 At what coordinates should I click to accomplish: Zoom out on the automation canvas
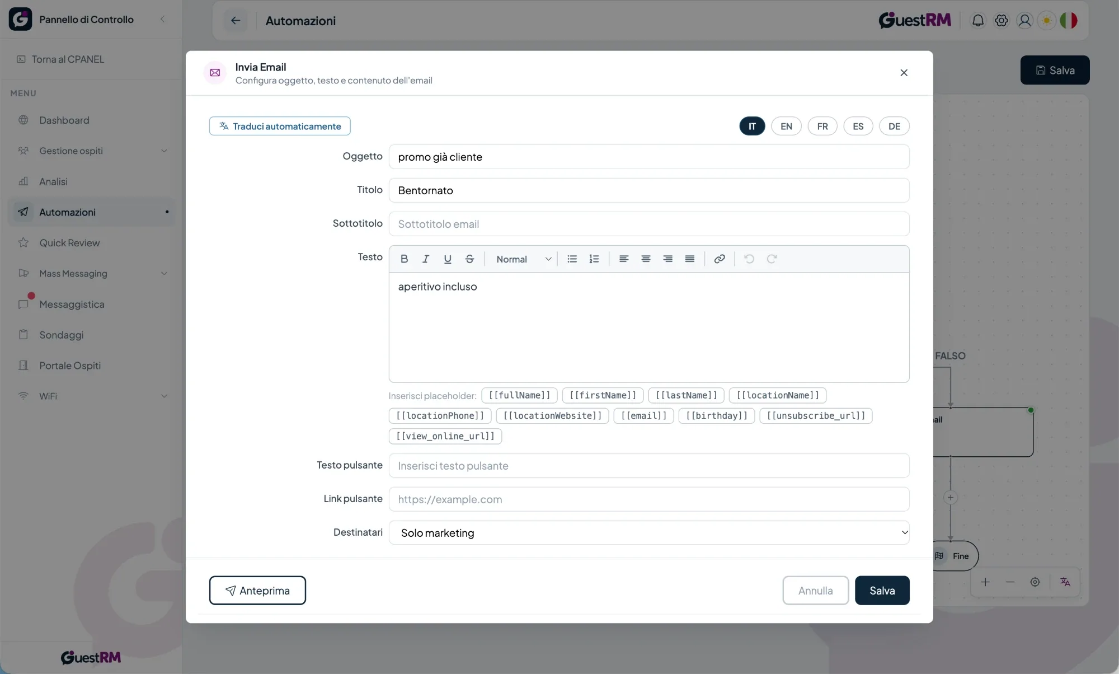point(1010,582)
